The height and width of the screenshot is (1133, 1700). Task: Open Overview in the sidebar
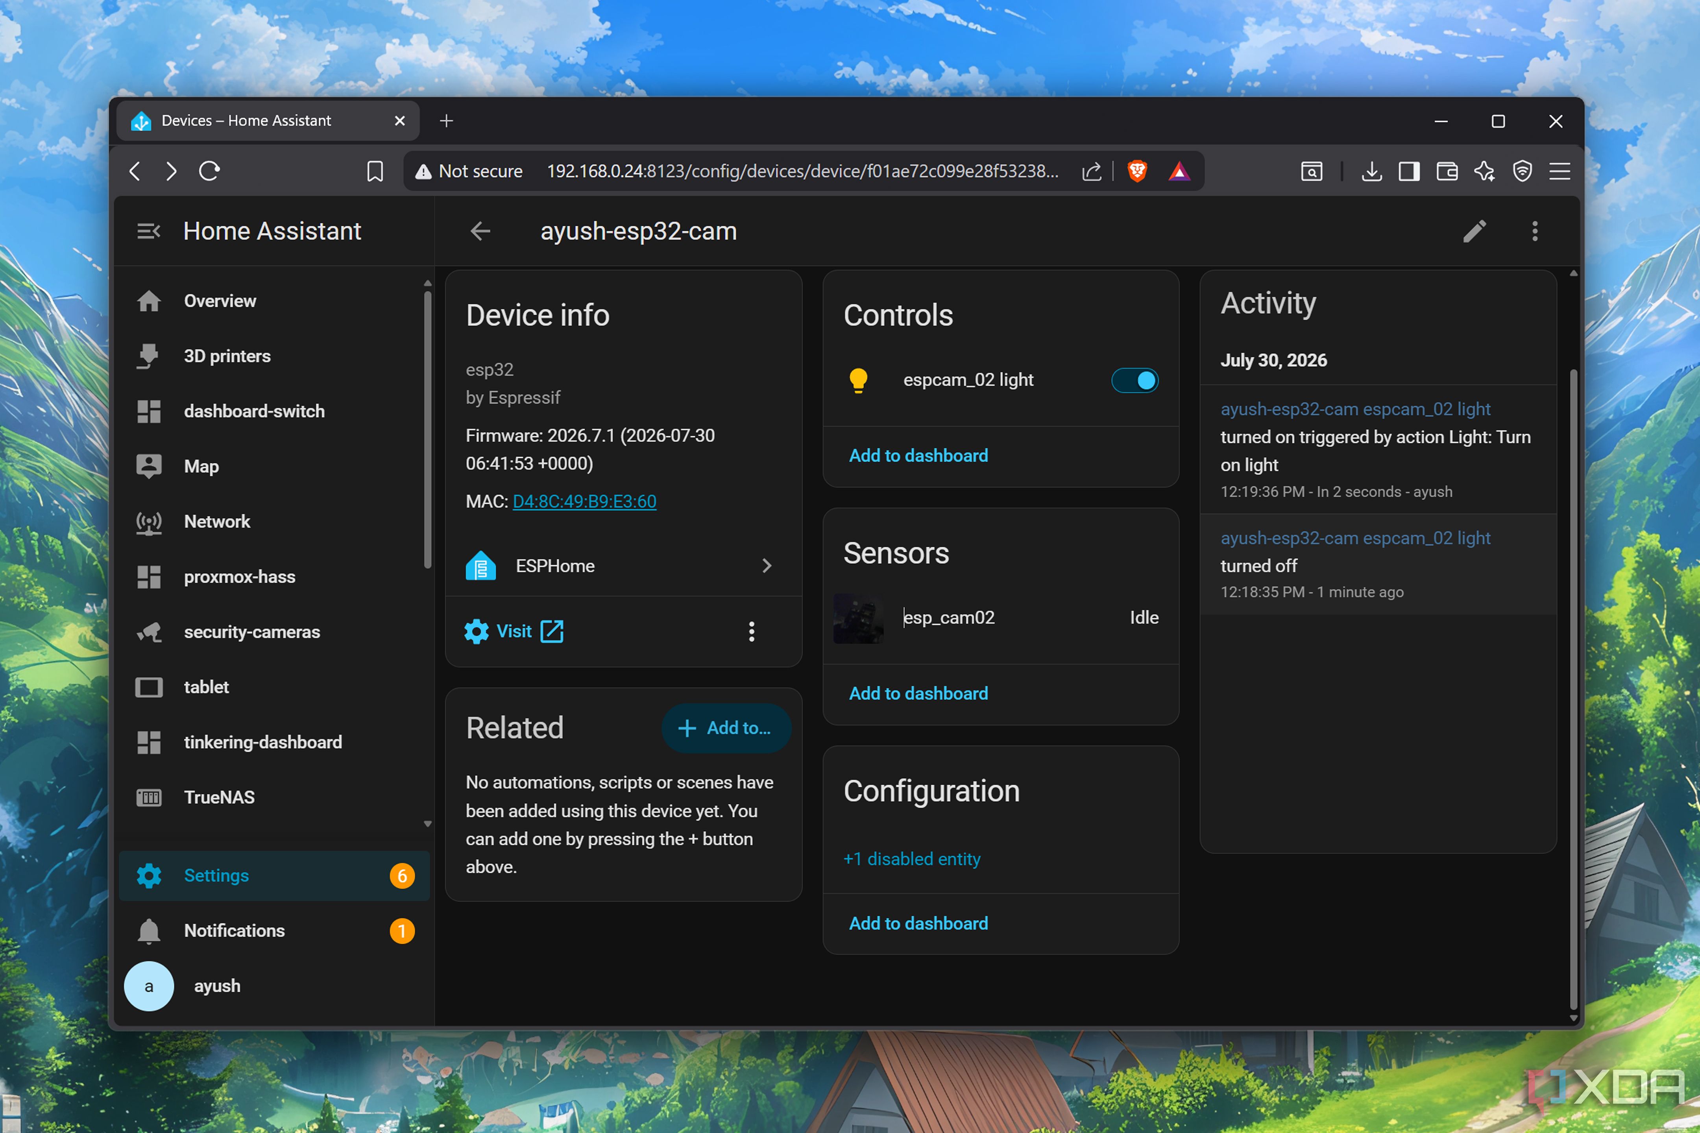275,301
